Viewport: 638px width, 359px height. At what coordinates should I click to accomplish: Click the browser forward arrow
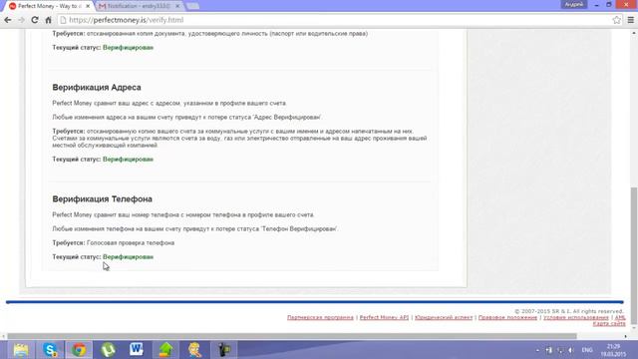[21, 20]
